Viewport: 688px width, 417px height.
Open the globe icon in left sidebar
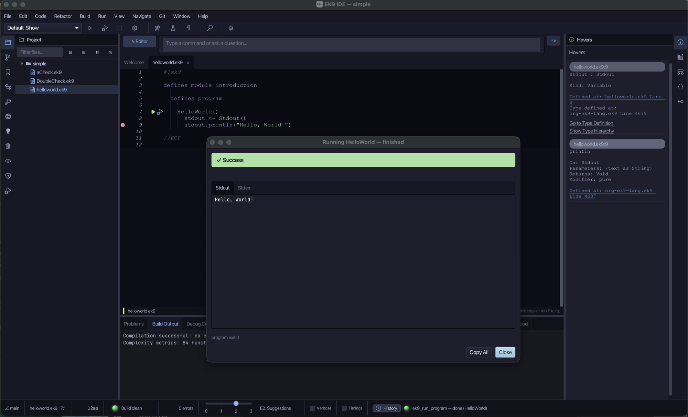click(x=8, y=117)
